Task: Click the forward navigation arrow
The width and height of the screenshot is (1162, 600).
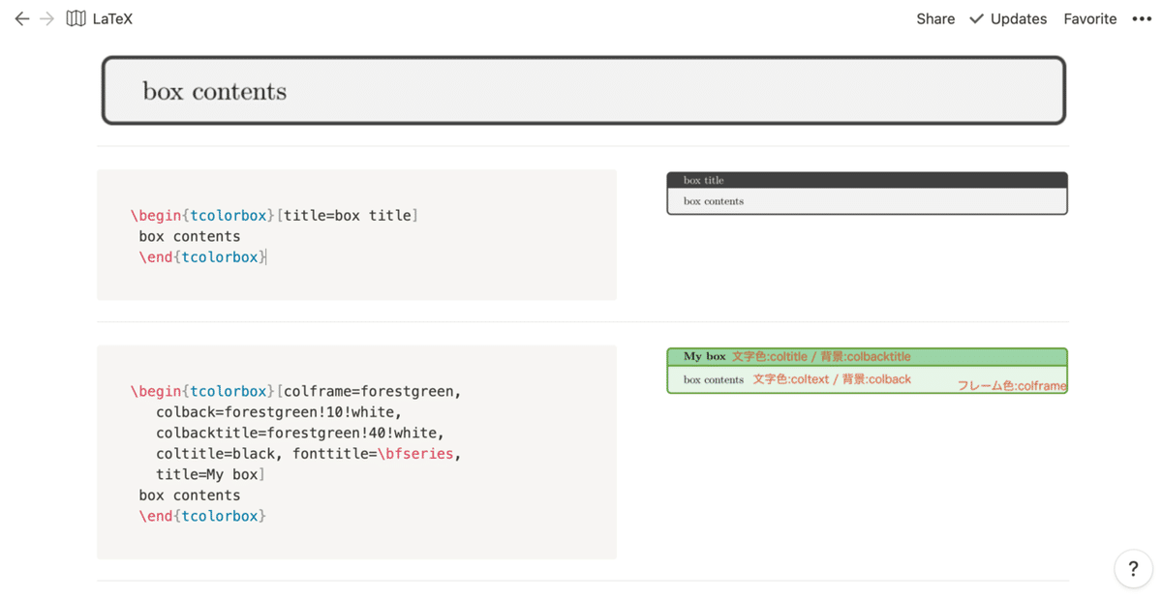Action: point(46,18)
